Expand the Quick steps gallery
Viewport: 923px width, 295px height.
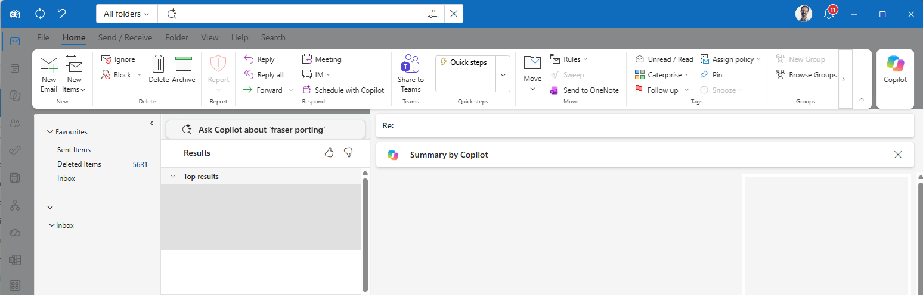tap(503, 74)
